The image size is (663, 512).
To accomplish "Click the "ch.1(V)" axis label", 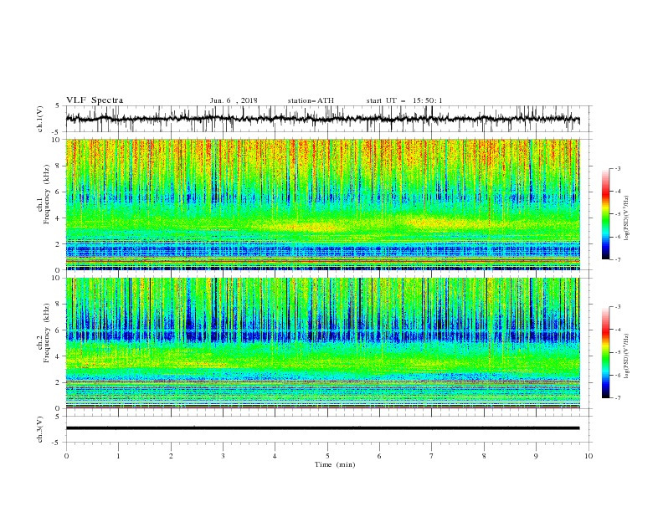I will click(x=40, y=119).
